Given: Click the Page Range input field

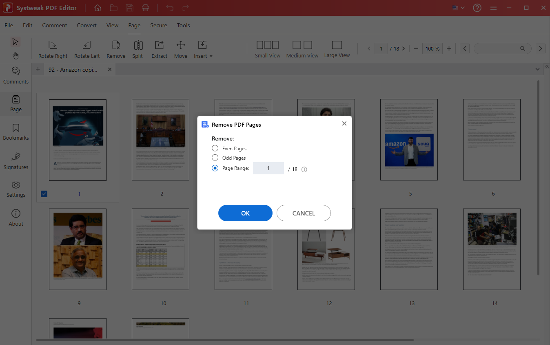Looking at the screenshot, I should coord(268,168).
